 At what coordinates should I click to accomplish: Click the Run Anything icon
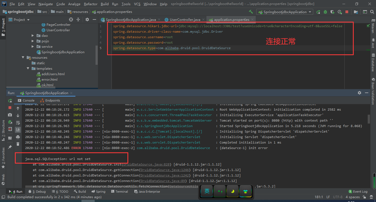[x=365, y=12]
